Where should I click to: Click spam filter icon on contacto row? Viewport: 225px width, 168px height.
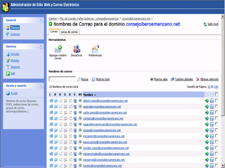tap(75, 118)
